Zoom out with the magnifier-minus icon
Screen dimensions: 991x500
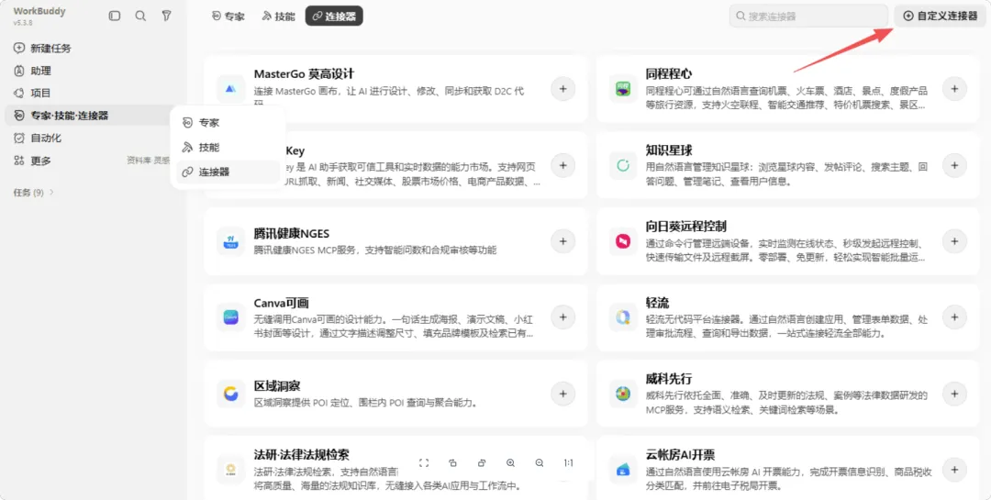pyautogui.click(x=540, y=462)
